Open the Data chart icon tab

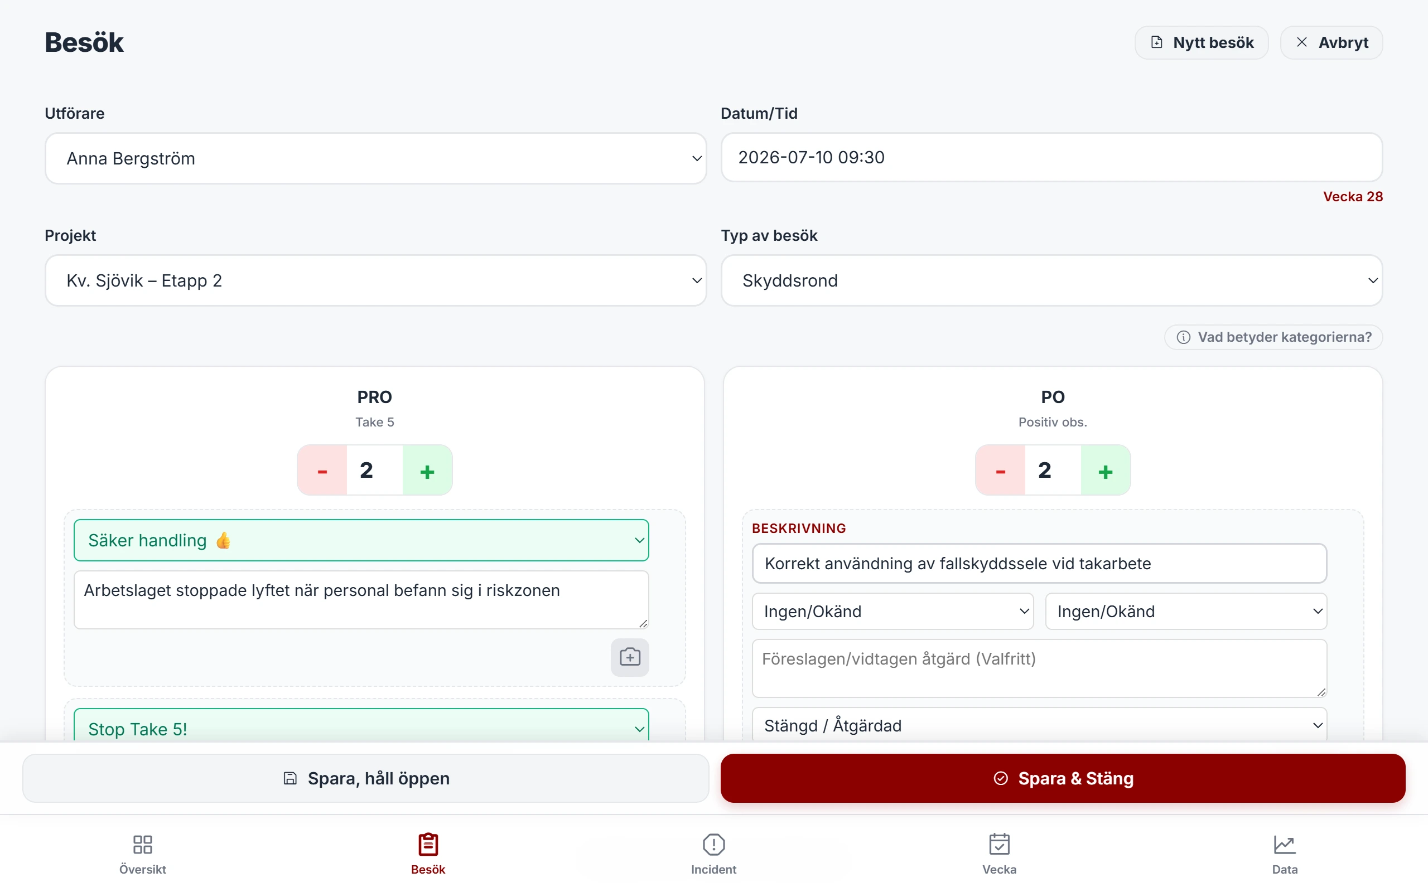[1285, 854]
